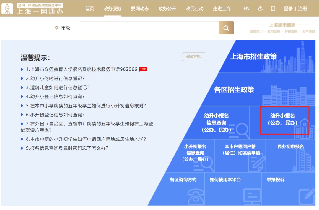Open the 走进上海 navigation item

point(222,9)
